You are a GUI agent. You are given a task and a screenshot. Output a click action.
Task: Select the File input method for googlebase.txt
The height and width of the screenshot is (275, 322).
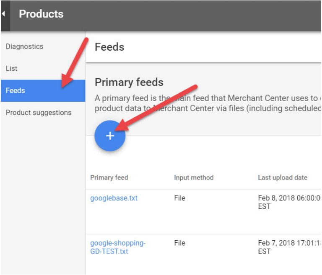click(179, 198)
